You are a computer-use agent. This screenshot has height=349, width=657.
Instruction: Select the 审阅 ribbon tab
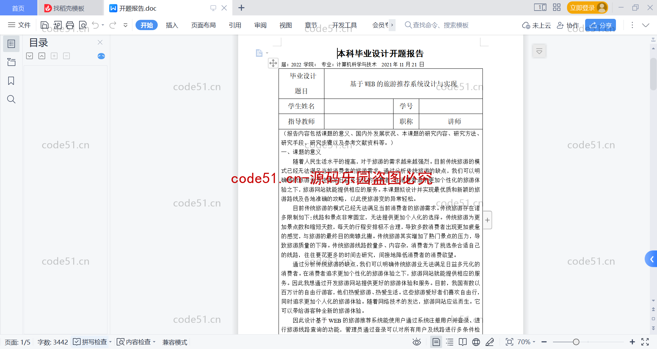point(260,25)
